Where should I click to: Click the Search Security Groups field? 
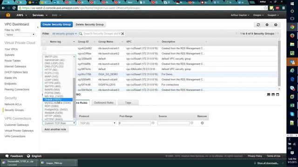[102, 34]
